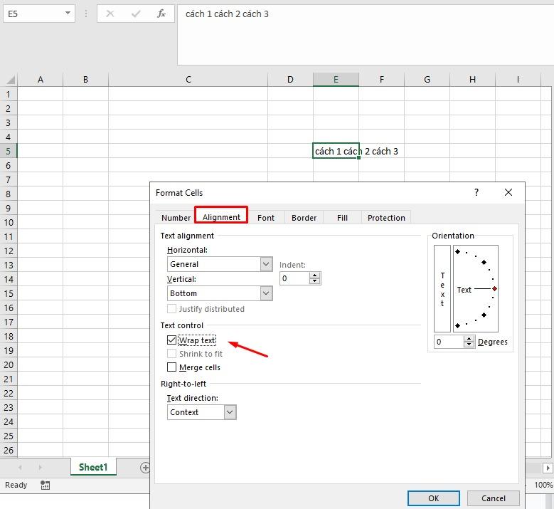Viewport: 554px width, 509px height.
Task: Select the Sheet1 tab
Action: pos(93,467)
